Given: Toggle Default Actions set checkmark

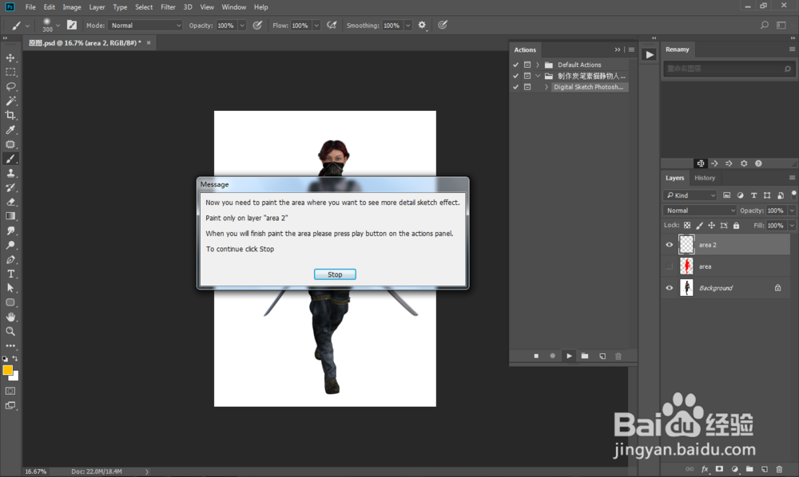Looking at the screenshot, I should 515,65.
